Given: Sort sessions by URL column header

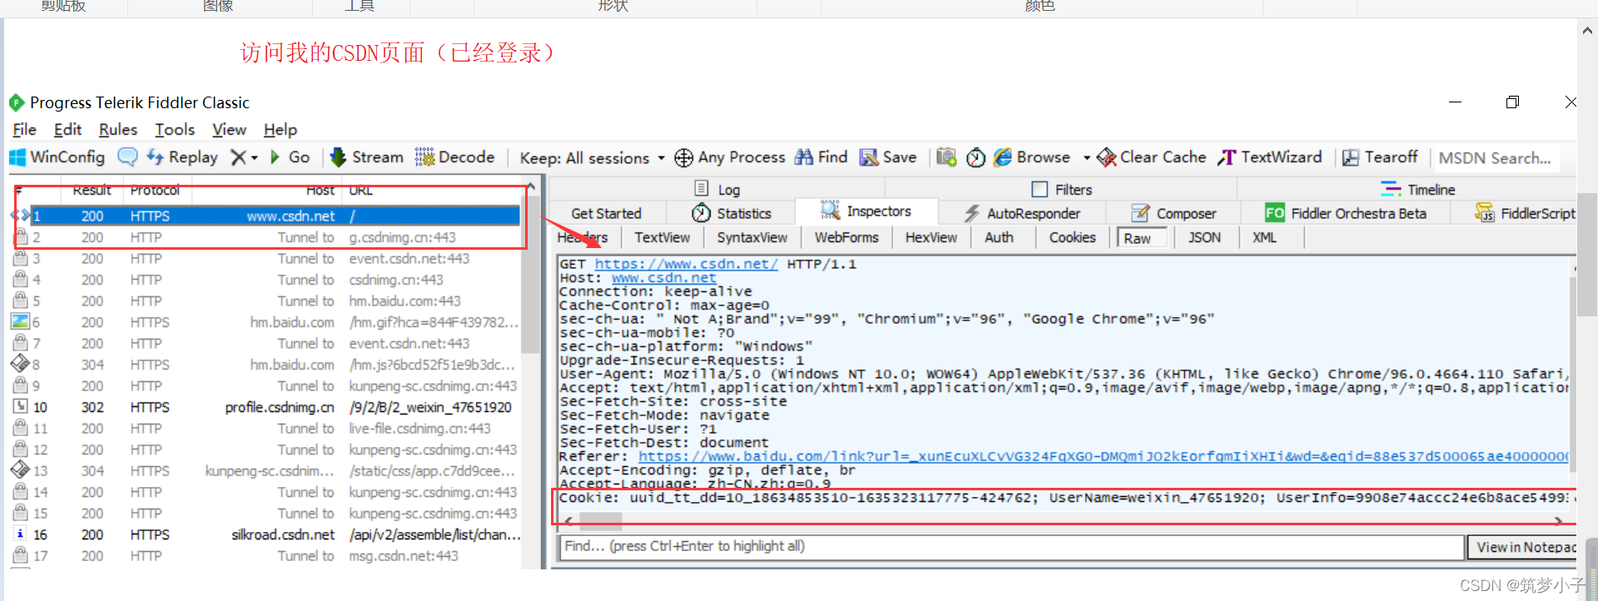Looking at the screenshot, I should pos(360,191).
